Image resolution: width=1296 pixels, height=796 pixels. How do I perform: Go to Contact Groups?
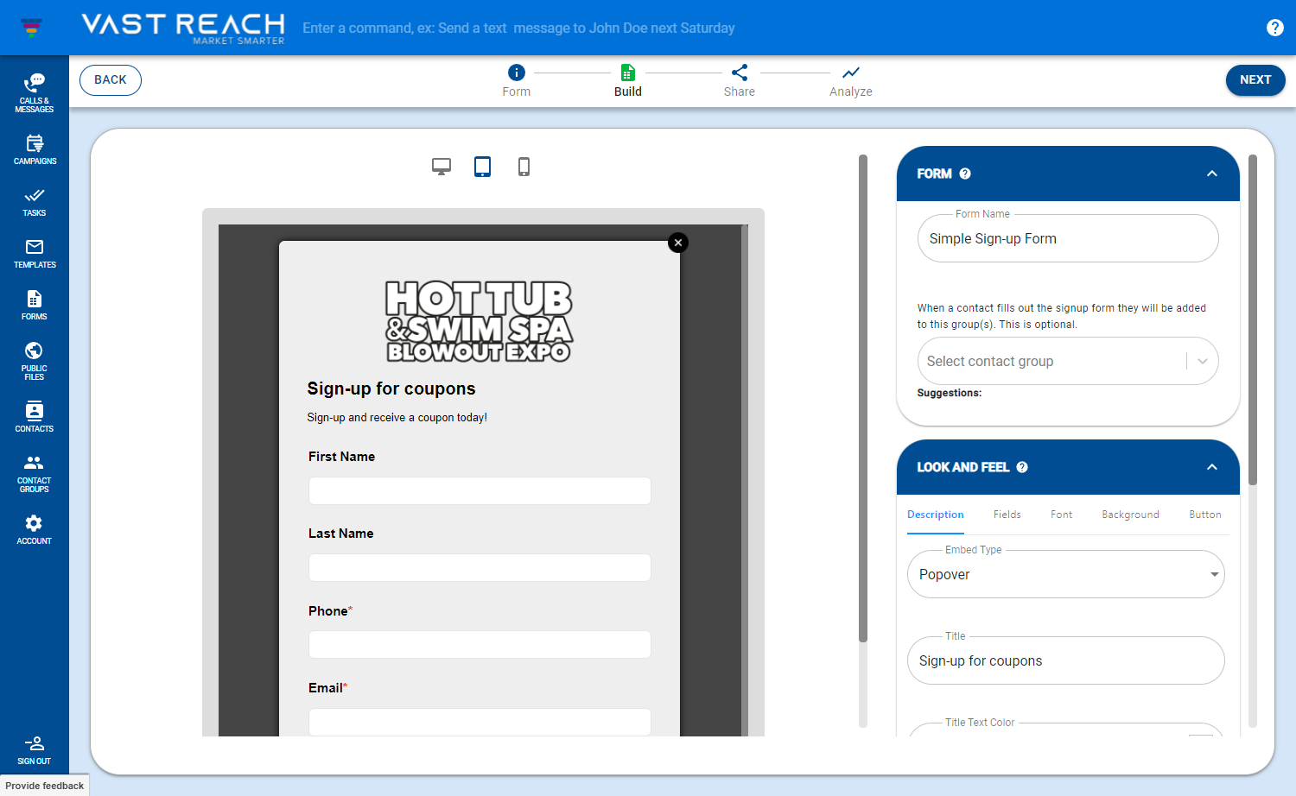tap(35, 473)
